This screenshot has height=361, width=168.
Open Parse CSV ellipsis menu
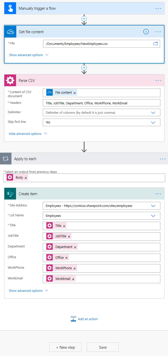158,80
